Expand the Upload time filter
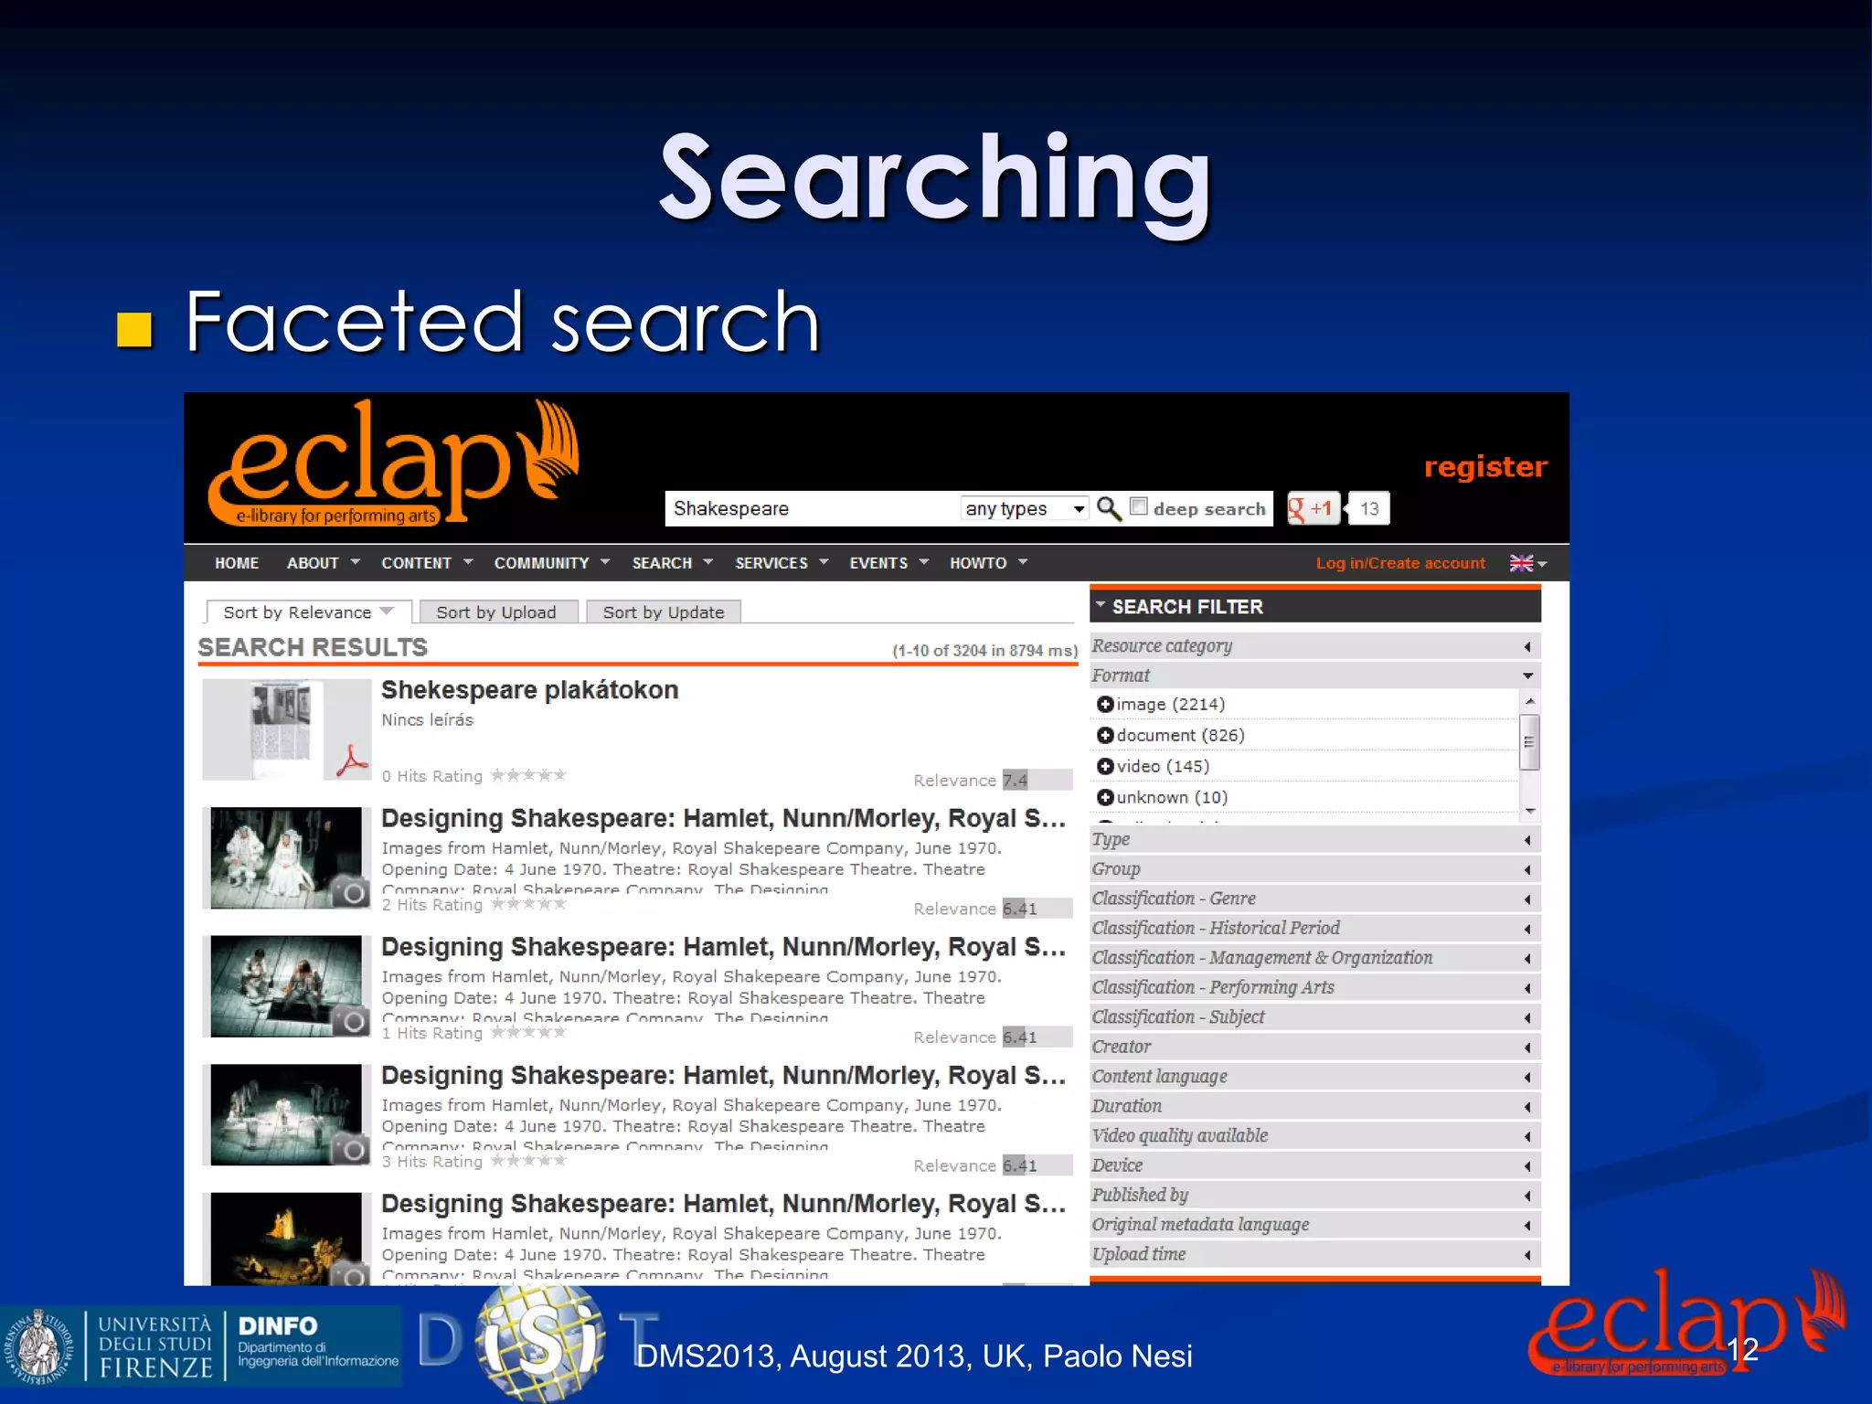Image resolution: width=1872 pixels, height=1404 pixels. [1314, 1254]
